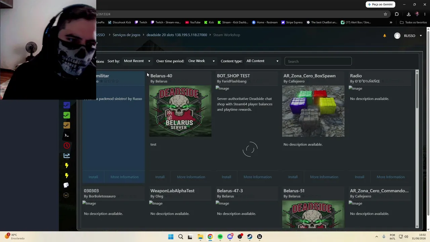Open the Chrome profile avatar

(417, 14)
